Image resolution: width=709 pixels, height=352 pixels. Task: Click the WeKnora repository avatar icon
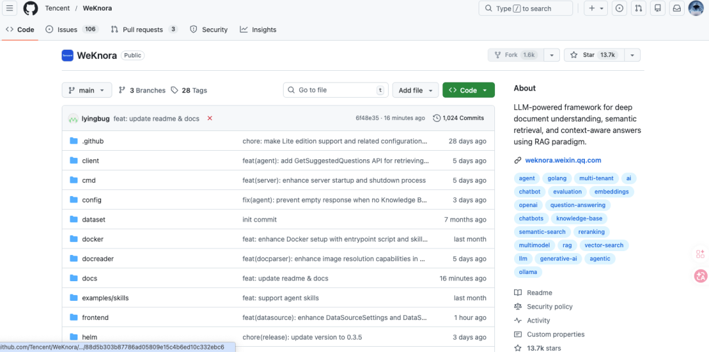click(68, 56)
